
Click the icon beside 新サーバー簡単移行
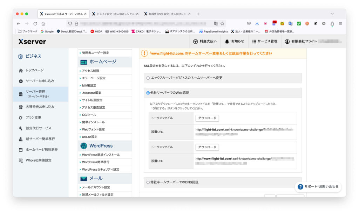[21, 139]
